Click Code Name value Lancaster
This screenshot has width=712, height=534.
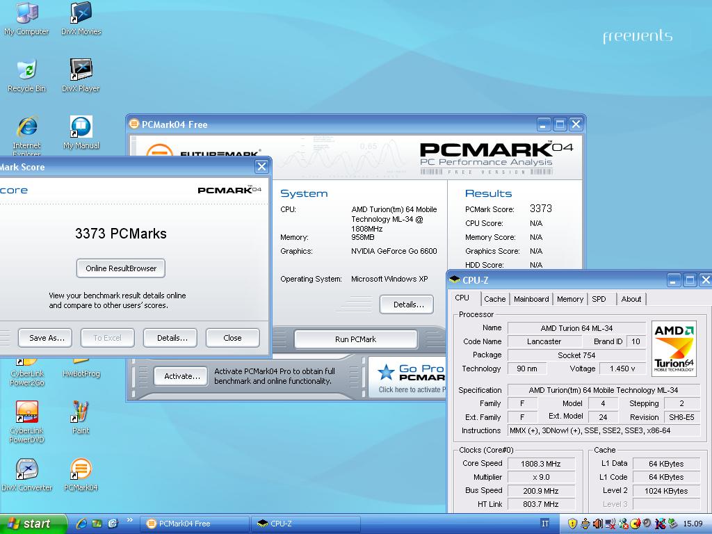pos(544,341)
